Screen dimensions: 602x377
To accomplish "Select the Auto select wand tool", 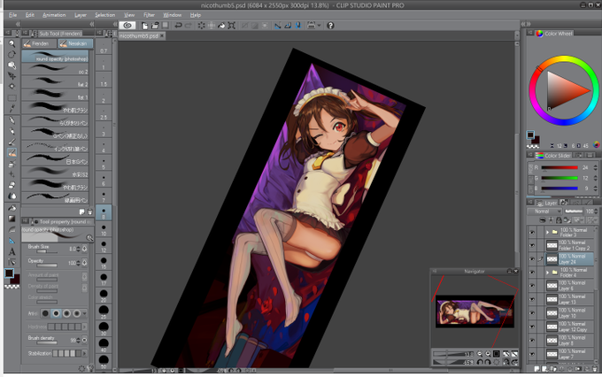I will point(12,87).
